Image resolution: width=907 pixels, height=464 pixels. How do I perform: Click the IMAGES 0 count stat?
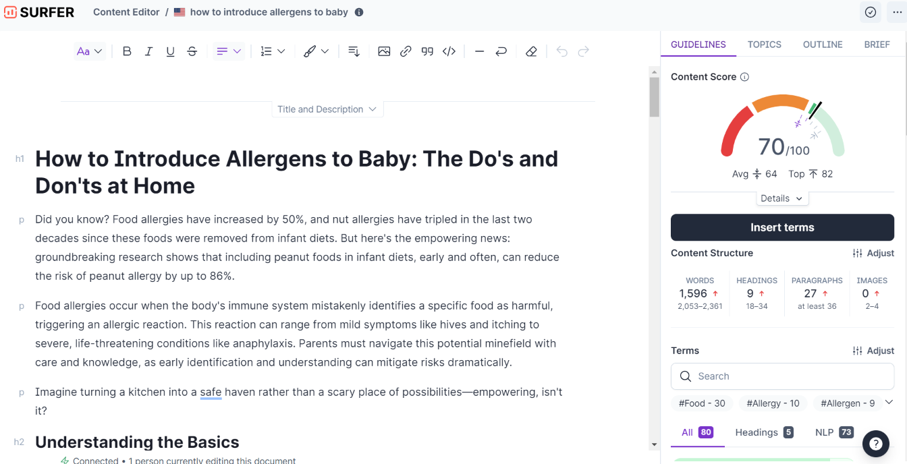coord(872,293)
